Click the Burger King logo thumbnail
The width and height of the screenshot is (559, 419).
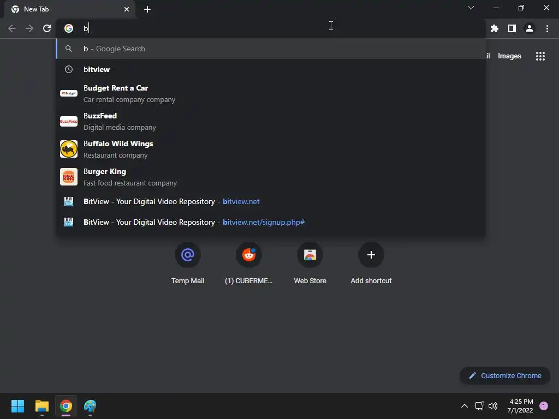(69, 177)
